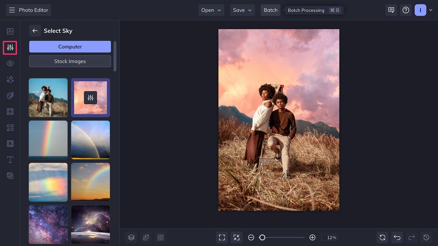Open the Frames sidebar icon
Viewport: 438px width, 246px height.
pos(10,112)
